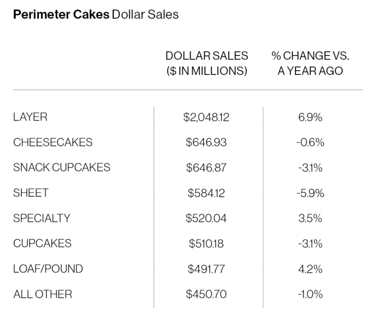Viewport: 369px width, 321px height.
Task: Click the $520.04 sales value
Action: (206, 218)
